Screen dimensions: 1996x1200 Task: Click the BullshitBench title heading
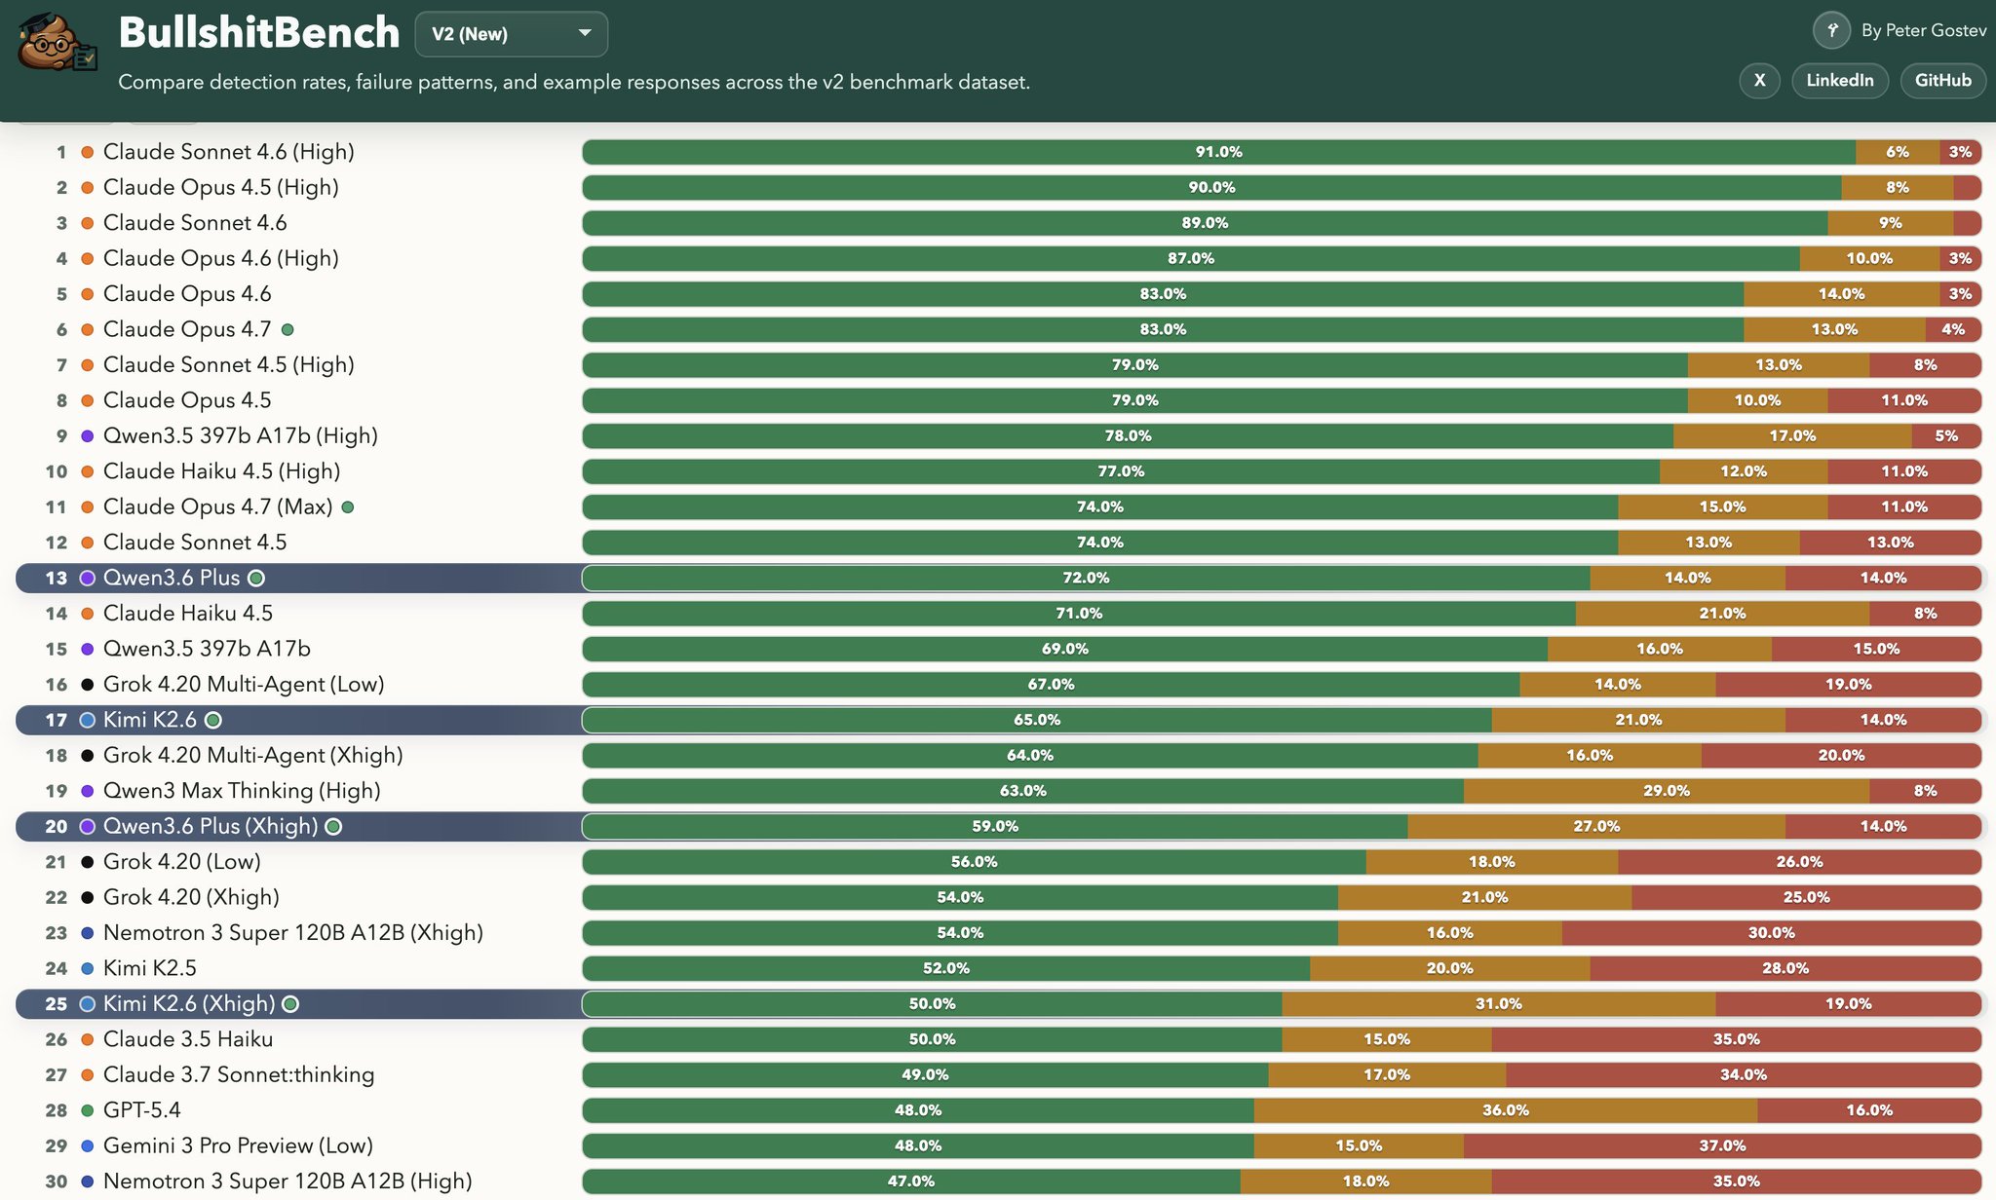click(x=259, y=32)
